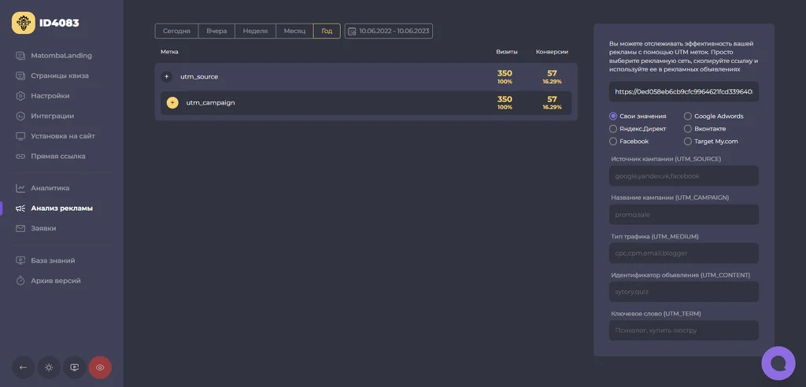Expand the utm_campaign row with yellow plus
Viewport: 806px width, 387px height.
pyautogui.click(x=172, y=103)
